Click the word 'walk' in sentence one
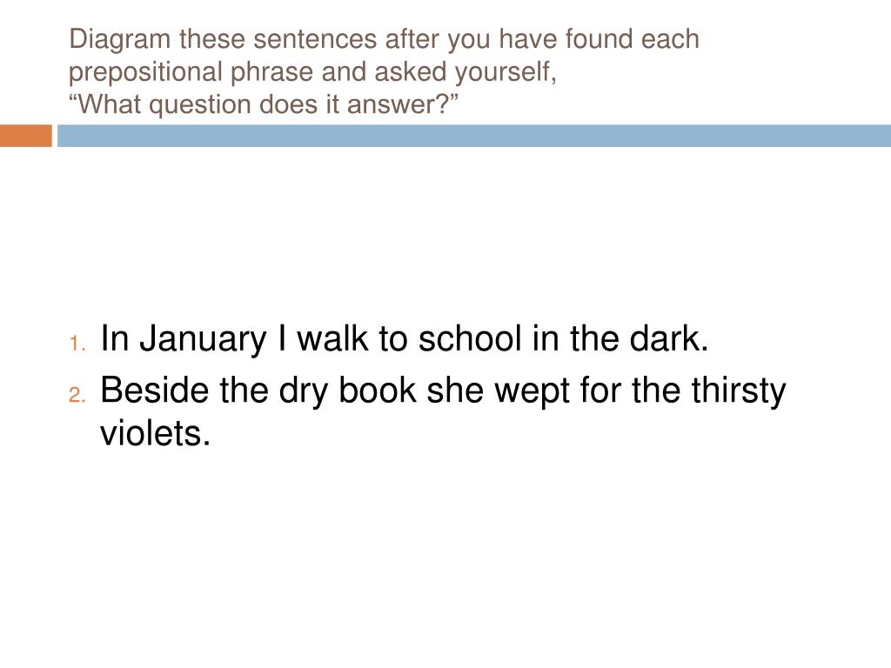 (x=333, y=338)
